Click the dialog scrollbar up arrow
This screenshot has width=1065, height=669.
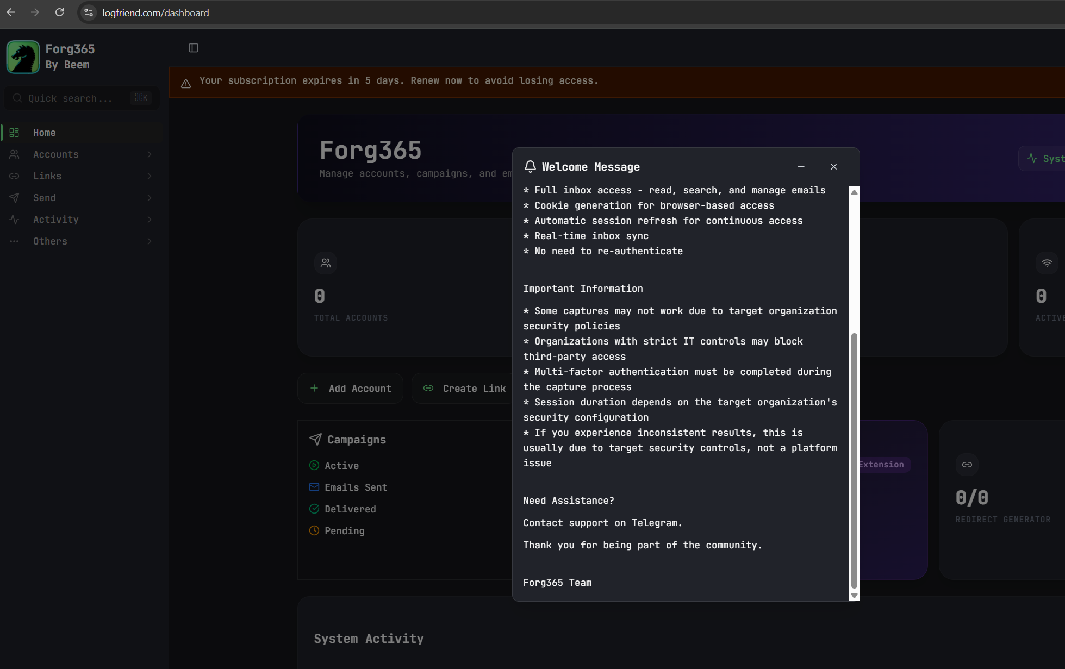[854, 192]
